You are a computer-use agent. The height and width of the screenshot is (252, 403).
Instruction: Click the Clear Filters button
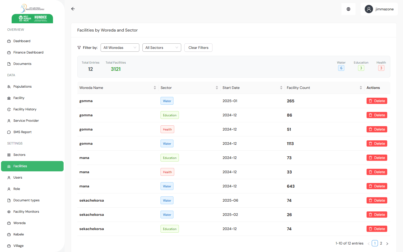[198, 48]
